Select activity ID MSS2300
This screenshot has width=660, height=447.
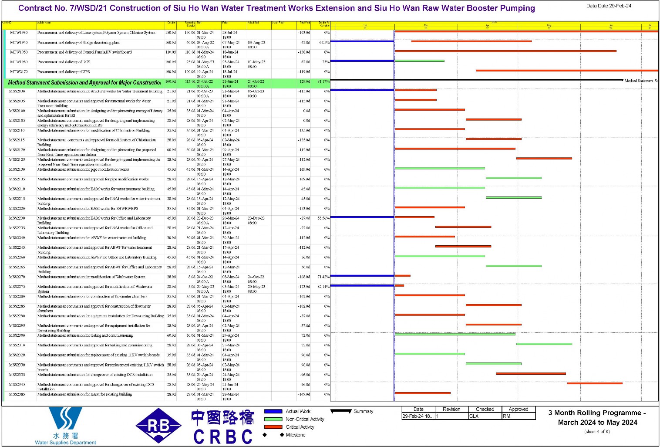[17, 335]
